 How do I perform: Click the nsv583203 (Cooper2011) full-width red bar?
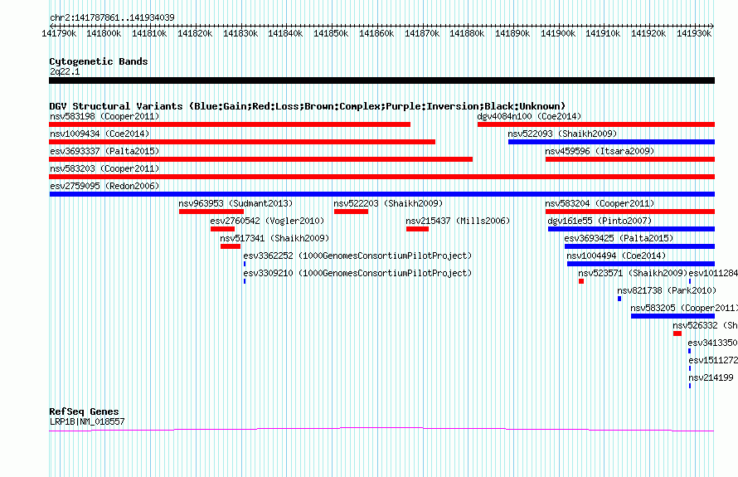point(381,177)
